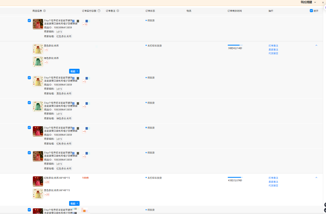Uncheck the 红色条纹;帆布 ×10 product row
This screenshot has width=326, height=214.
point(29,20)
